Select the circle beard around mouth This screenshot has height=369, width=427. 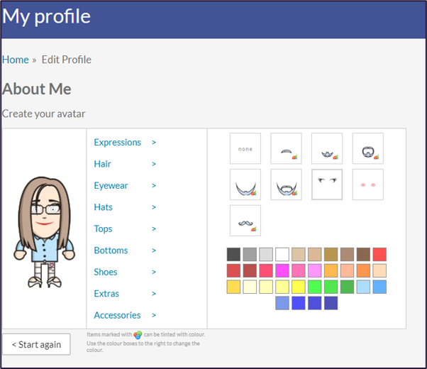pyautogui.click(x=367, y=148)
